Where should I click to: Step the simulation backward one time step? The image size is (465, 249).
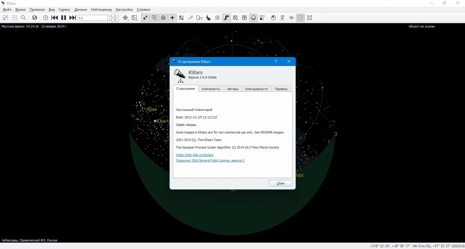click(55, 18)
